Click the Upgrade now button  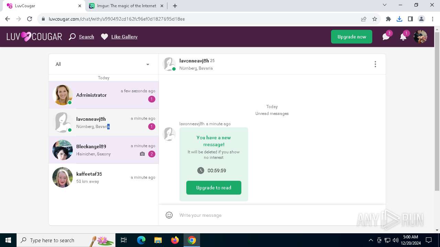[x=352, y=37]
